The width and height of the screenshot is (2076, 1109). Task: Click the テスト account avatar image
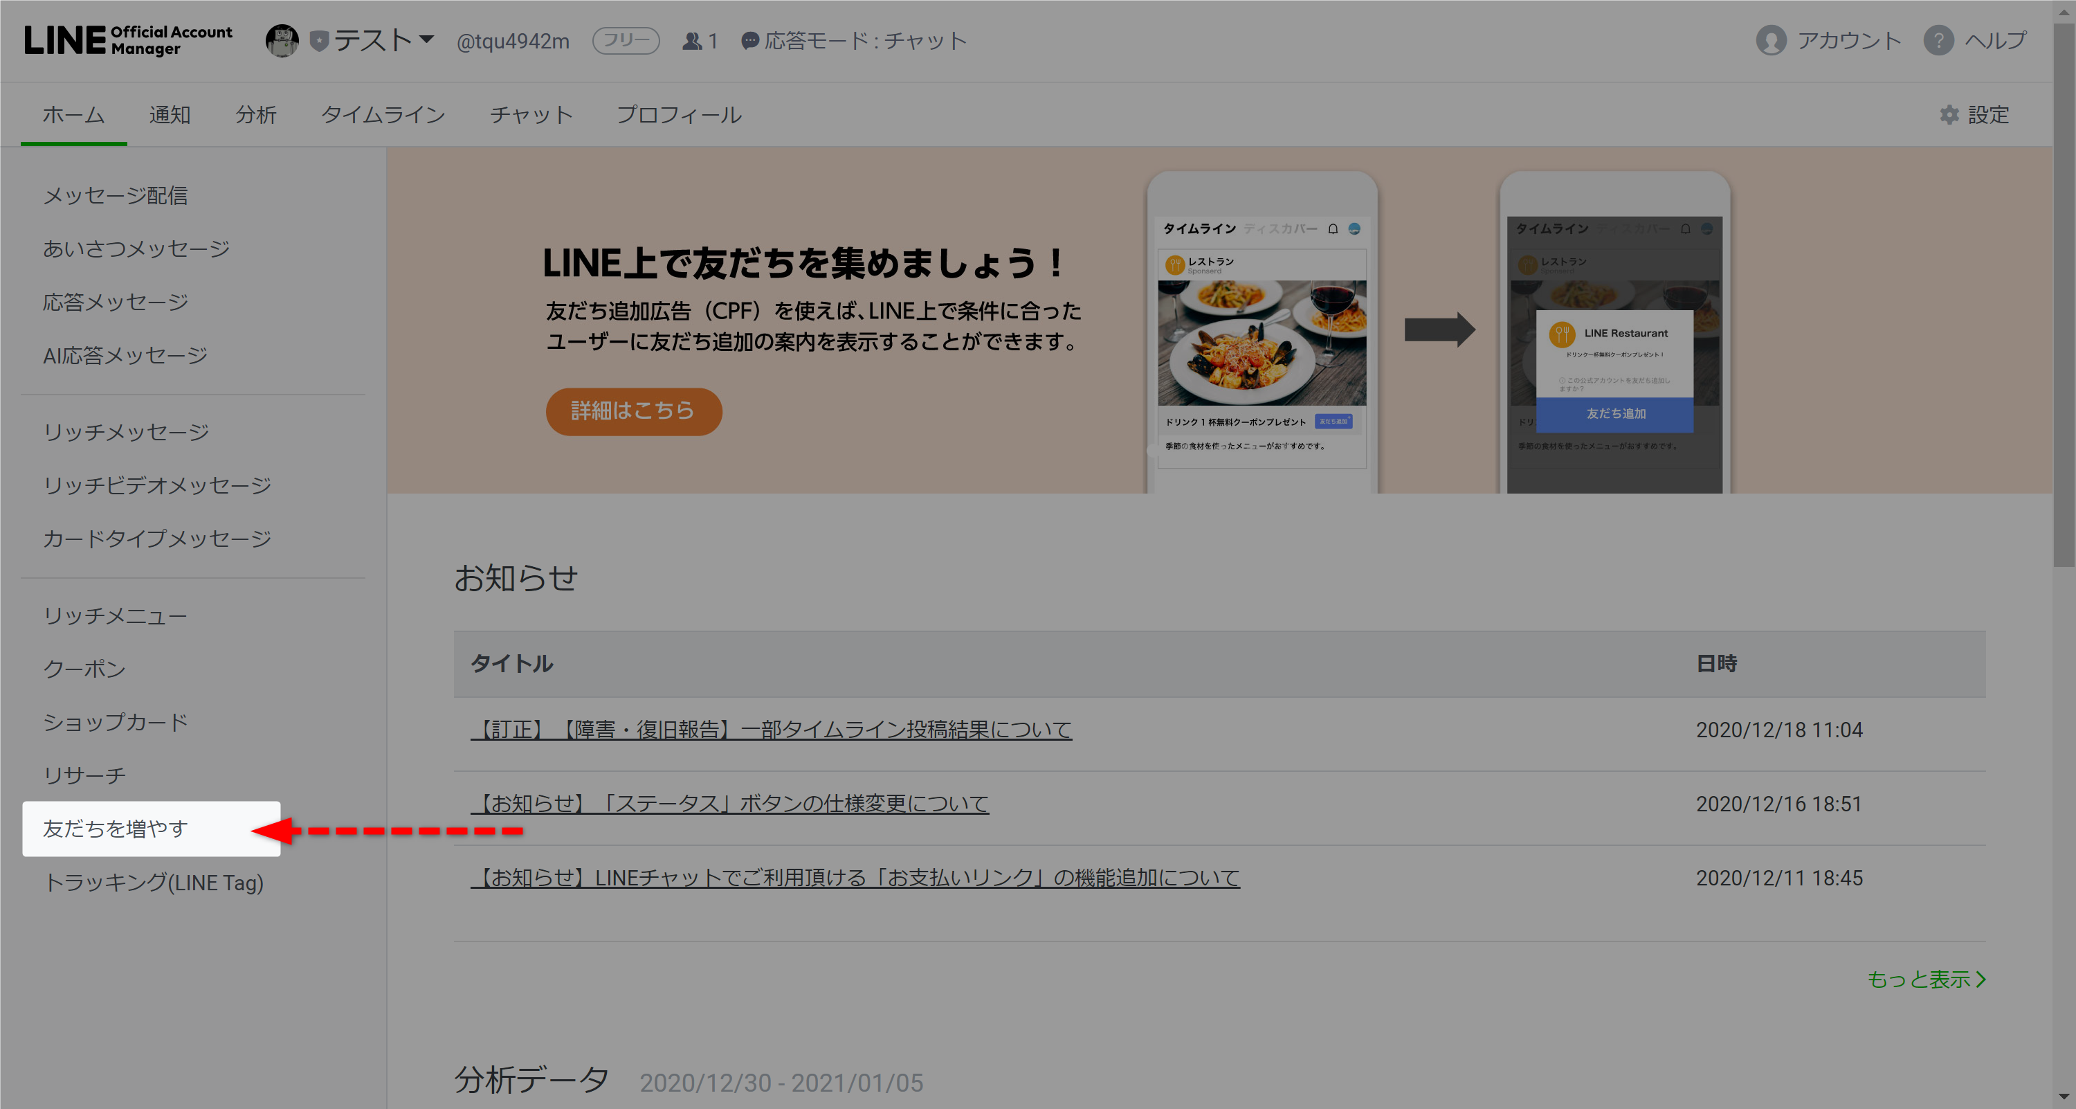click(282, 40)
